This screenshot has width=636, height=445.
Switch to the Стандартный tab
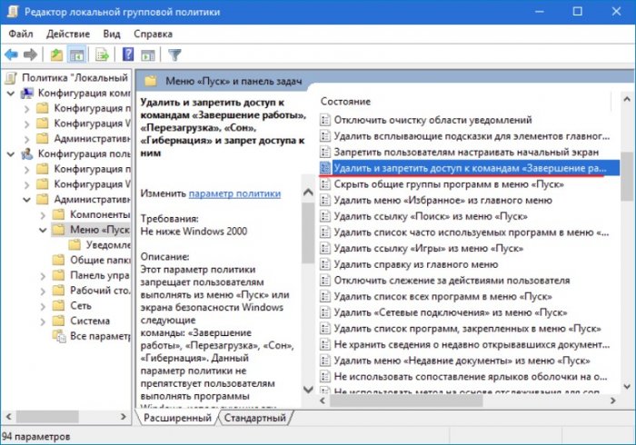tap(254, 418)
